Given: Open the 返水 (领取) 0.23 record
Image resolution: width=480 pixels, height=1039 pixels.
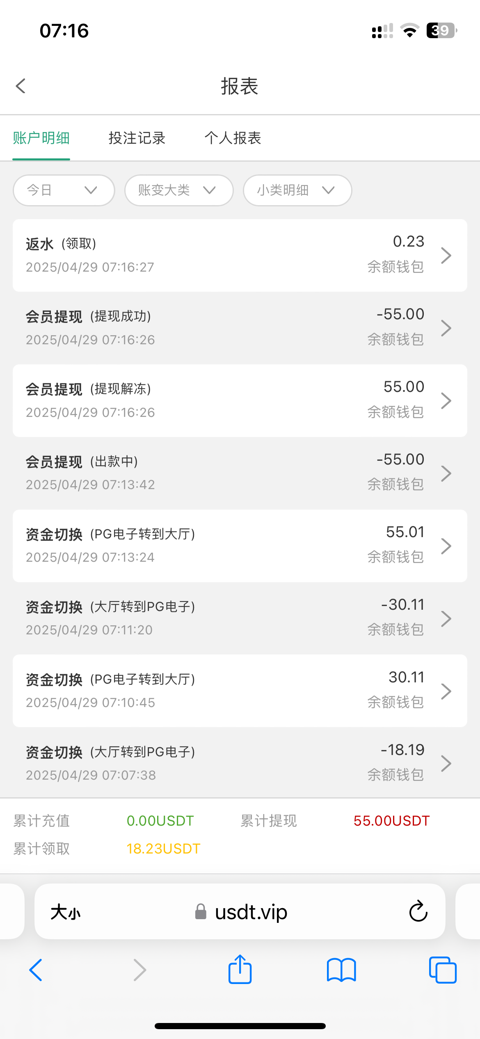Looking at the screenshot, I should pyautogui.click(x=240, y=255).
